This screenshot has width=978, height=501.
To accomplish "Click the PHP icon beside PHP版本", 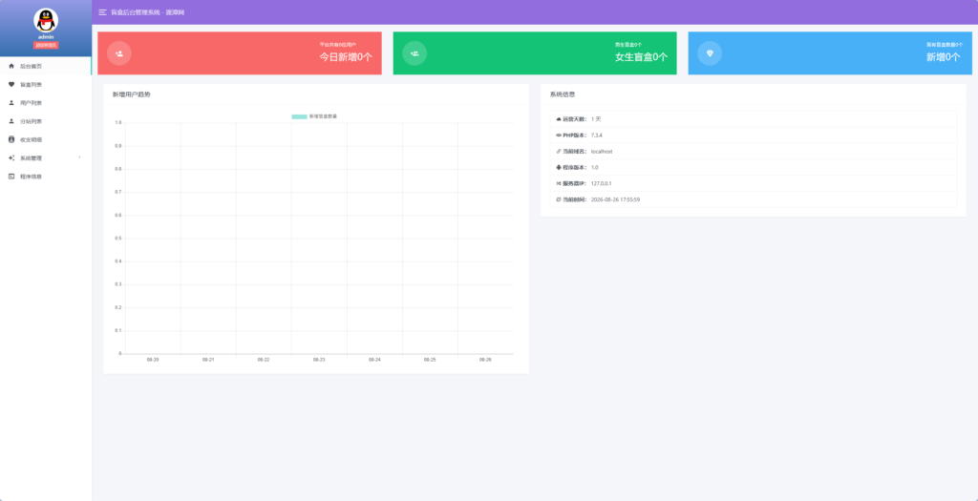I will (x=558, y=136).
